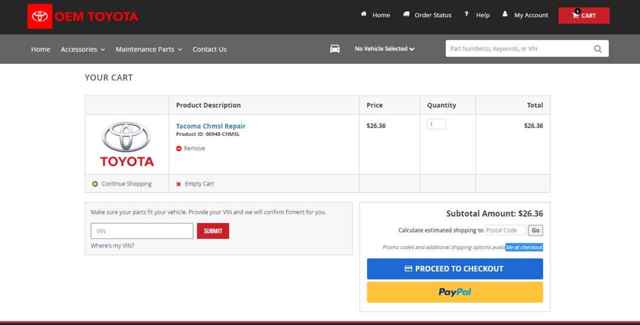
Task: Expand the Accessories dropdown menu
Action: (x=83, y=49)
